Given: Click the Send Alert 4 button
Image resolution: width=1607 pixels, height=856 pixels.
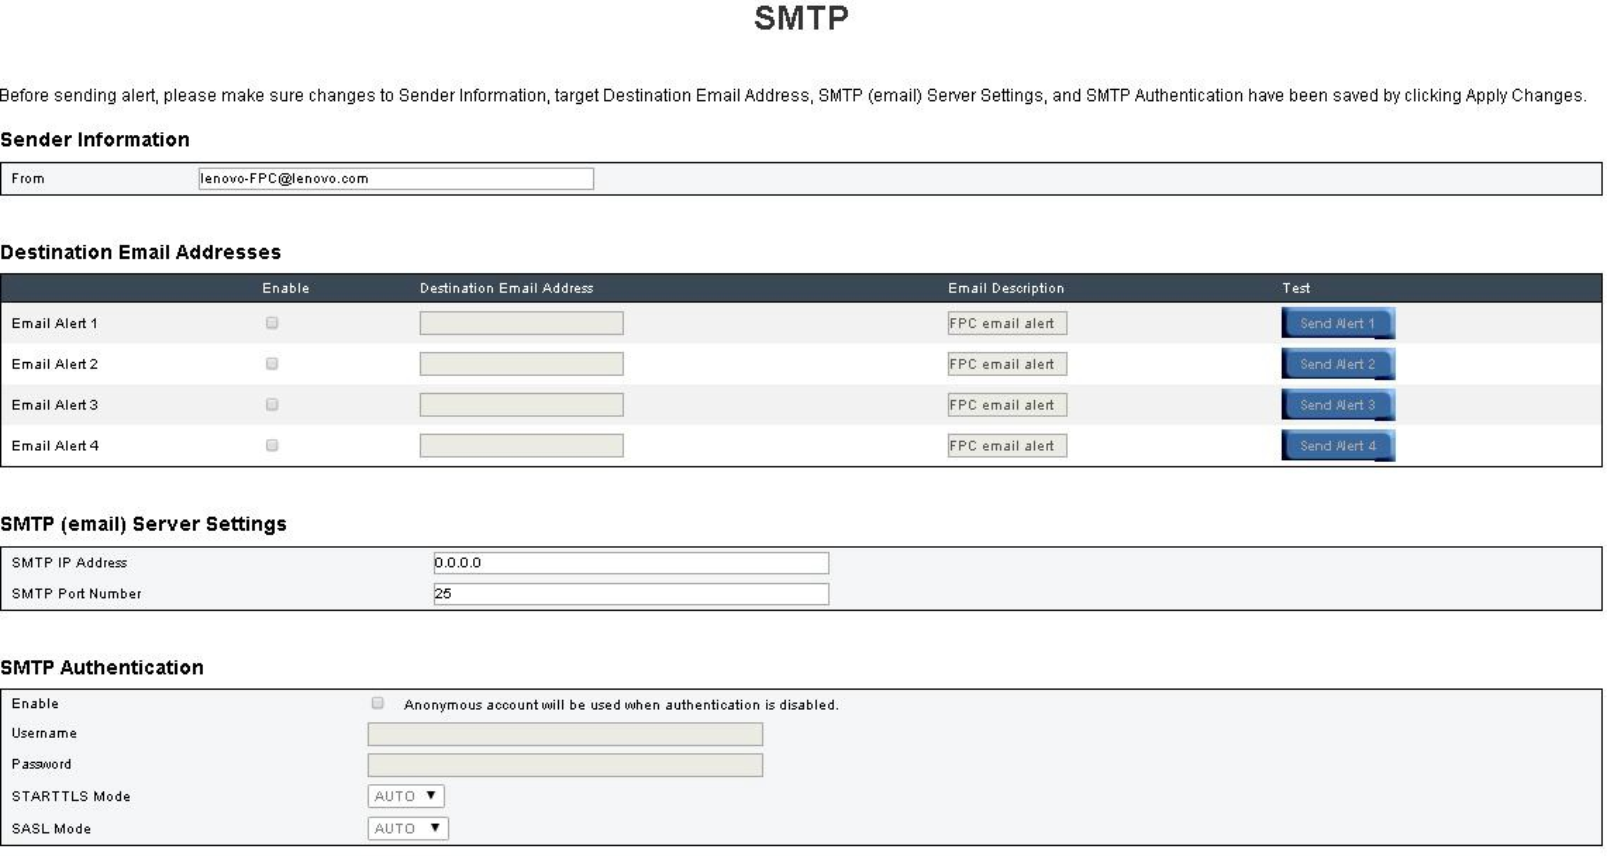Looking at the screenshot, I should click(1338, 446).
